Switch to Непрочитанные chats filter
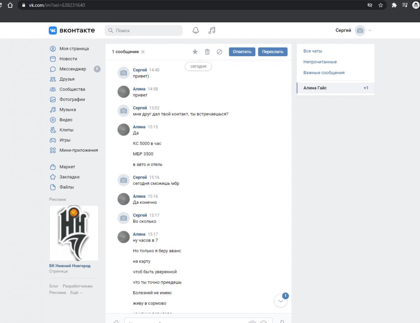420x323 pixels. (320, 62)
